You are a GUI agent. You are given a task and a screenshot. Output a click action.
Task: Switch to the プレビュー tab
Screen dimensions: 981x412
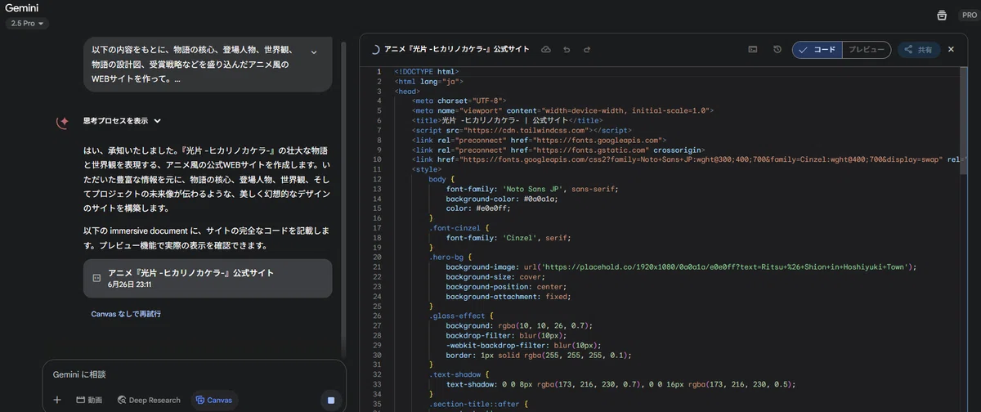pyautogui.click(x=866, y=50)
